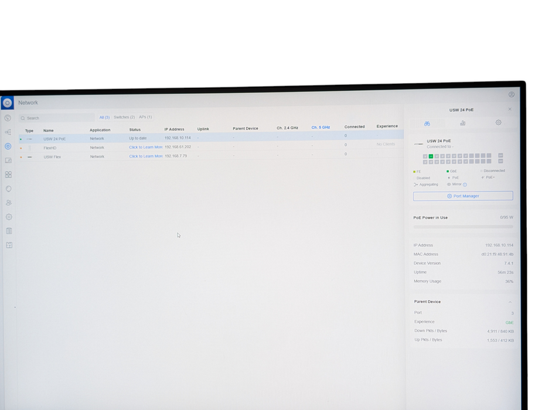Sort by Experience column header
Screen dimensions: 545x410
pyautogui.click(x=387, y=126)
